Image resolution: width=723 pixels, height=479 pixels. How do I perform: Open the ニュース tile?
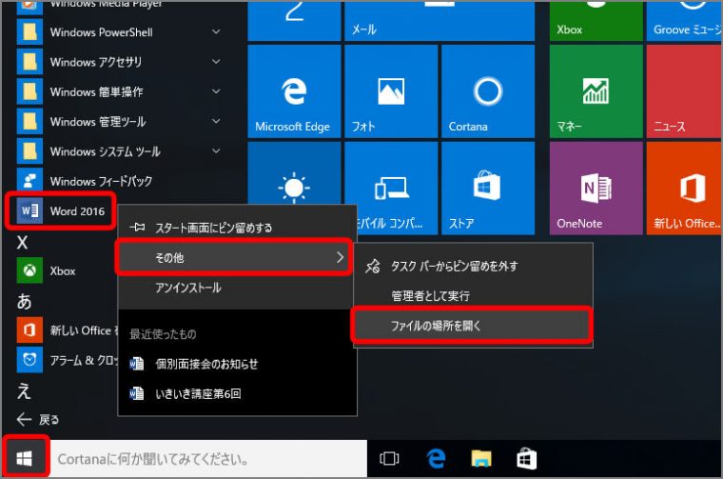[x=685, y=91]
